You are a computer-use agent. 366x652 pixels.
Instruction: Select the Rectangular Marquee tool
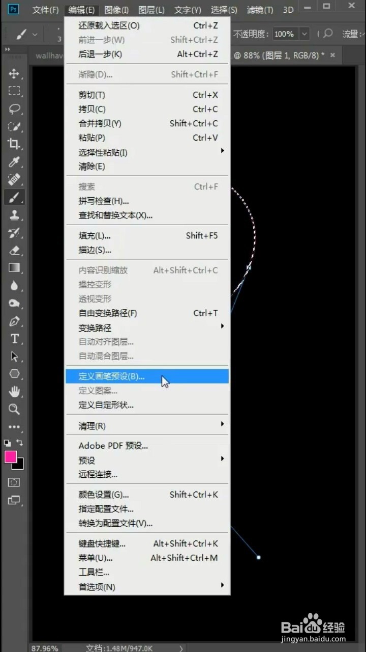[14, 91]
